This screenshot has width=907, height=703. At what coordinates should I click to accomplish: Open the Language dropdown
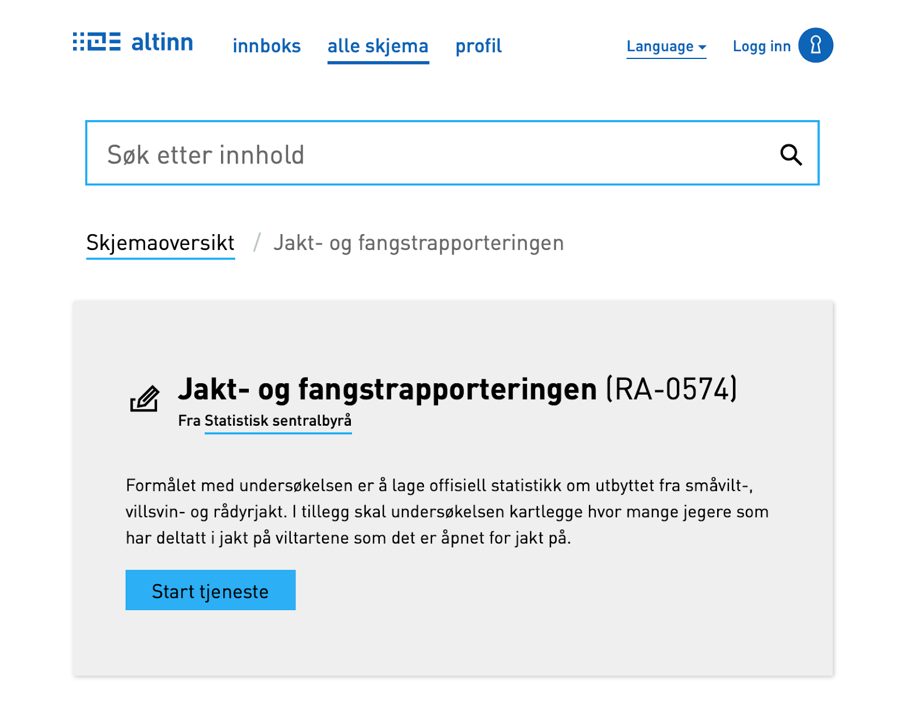666,46
